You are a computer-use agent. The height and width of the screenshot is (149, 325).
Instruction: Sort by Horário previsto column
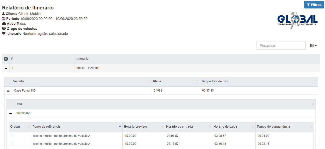point(143,127)
